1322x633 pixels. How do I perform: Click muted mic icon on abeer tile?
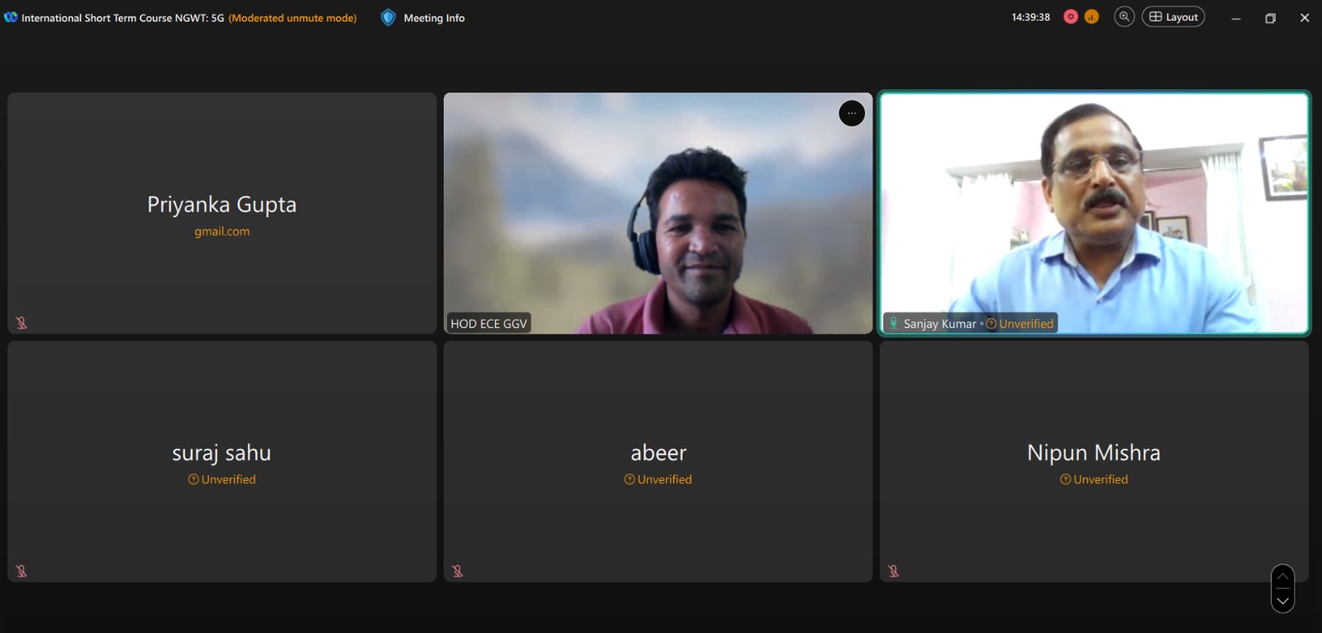pos(458,571)
